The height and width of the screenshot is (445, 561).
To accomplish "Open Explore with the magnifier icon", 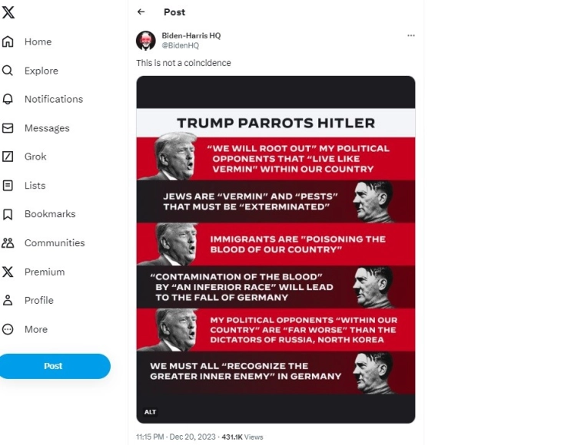I will point(8,71).
